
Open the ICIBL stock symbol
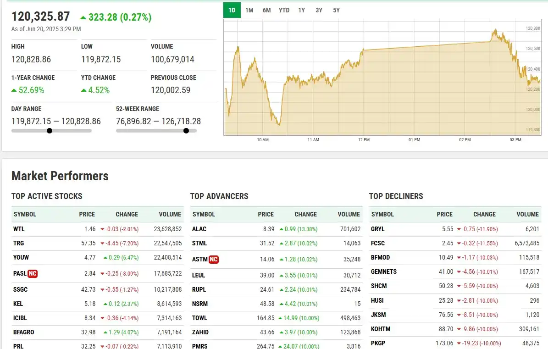(x=20, y=318)
